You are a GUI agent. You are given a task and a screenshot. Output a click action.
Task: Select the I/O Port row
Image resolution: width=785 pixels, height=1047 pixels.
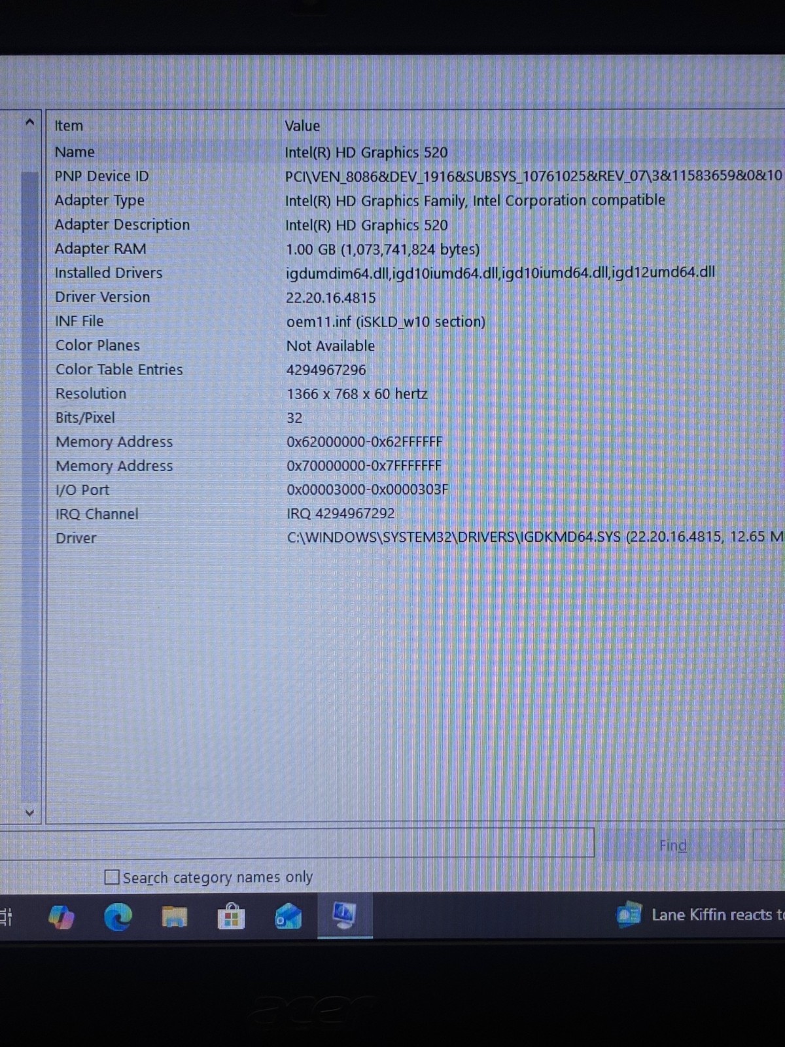(417, 489)
